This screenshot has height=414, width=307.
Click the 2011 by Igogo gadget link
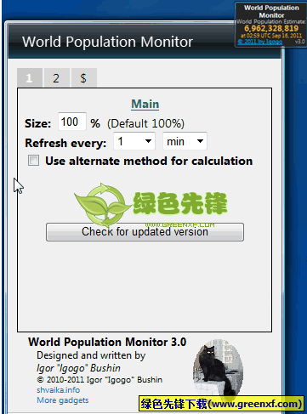(x=260, y=42)
